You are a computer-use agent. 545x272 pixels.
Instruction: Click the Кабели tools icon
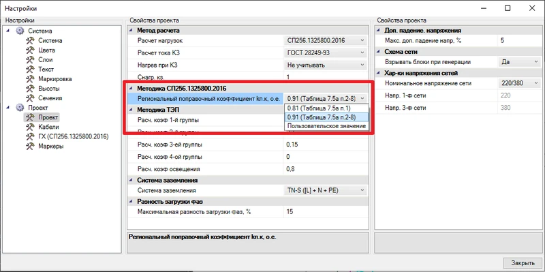tap(30, 127)
